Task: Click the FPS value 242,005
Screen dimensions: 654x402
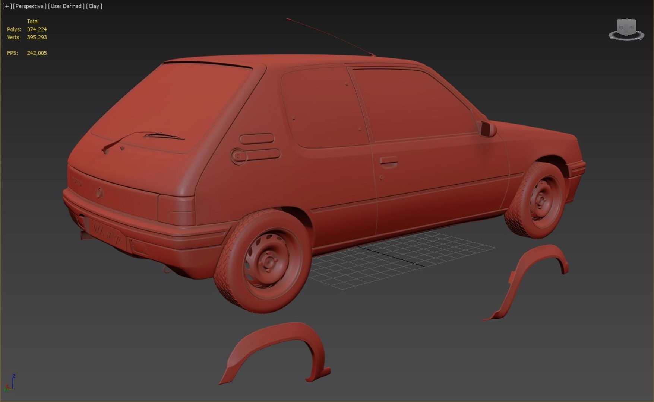Action: tap(37, 53)
